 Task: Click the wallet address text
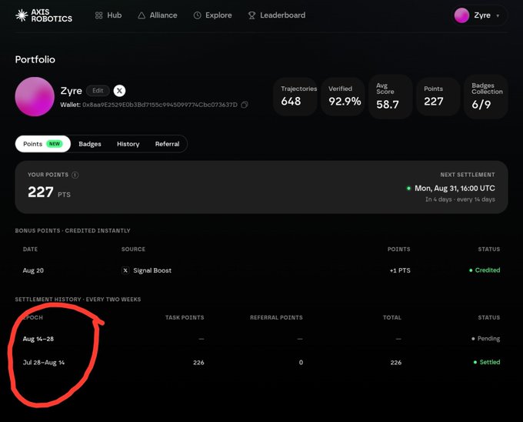point(160,105)
